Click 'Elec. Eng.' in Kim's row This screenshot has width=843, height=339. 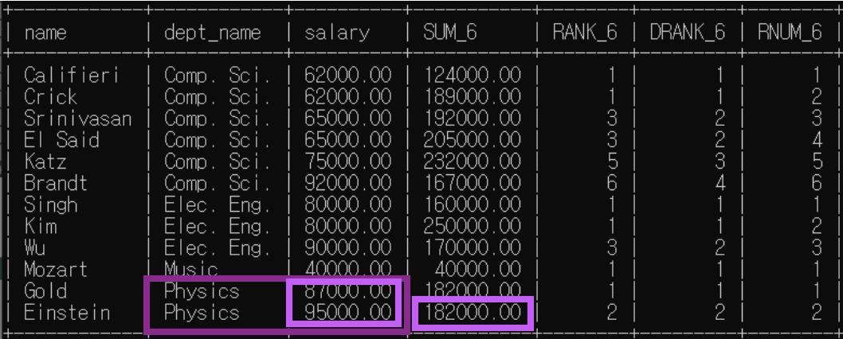point(218,226)
